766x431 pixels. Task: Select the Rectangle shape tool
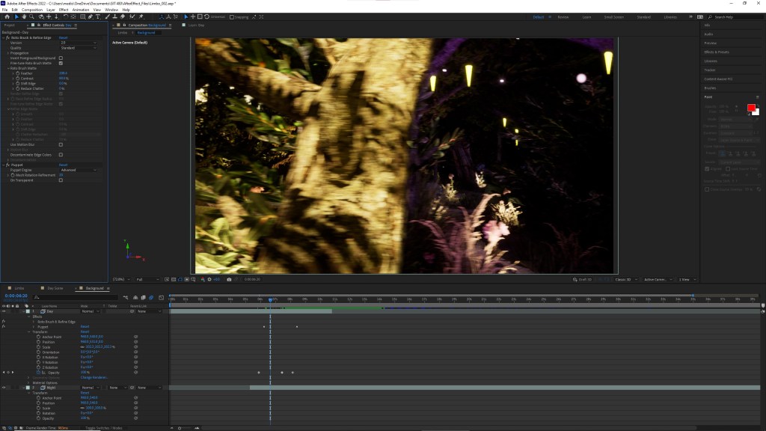click(82, 16)
